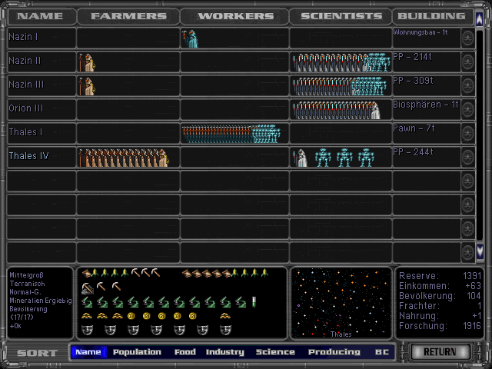Open build options button for Nazin I
Image resolution: width=492 pixels, height=369 pixels.
pos(467,38)
